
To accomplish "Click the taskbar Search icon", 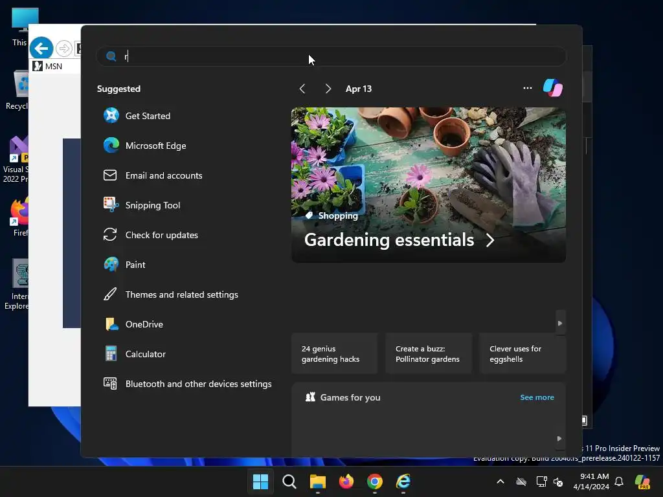I will click(289, 481).
